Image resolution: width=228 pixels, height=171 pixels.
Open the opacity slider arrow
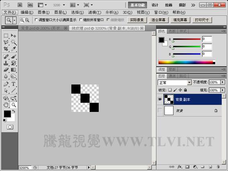click(223, 82)
